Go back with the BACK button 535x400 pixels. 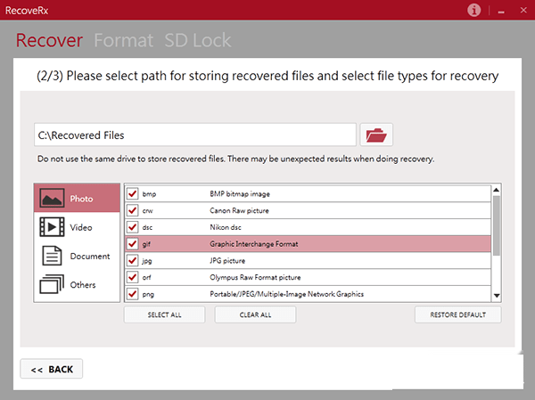coord(52,369)
